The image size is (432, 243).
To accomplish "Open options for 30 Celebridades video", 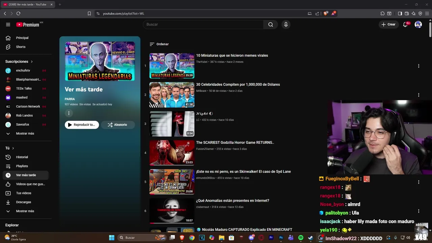I will [418, 95].
